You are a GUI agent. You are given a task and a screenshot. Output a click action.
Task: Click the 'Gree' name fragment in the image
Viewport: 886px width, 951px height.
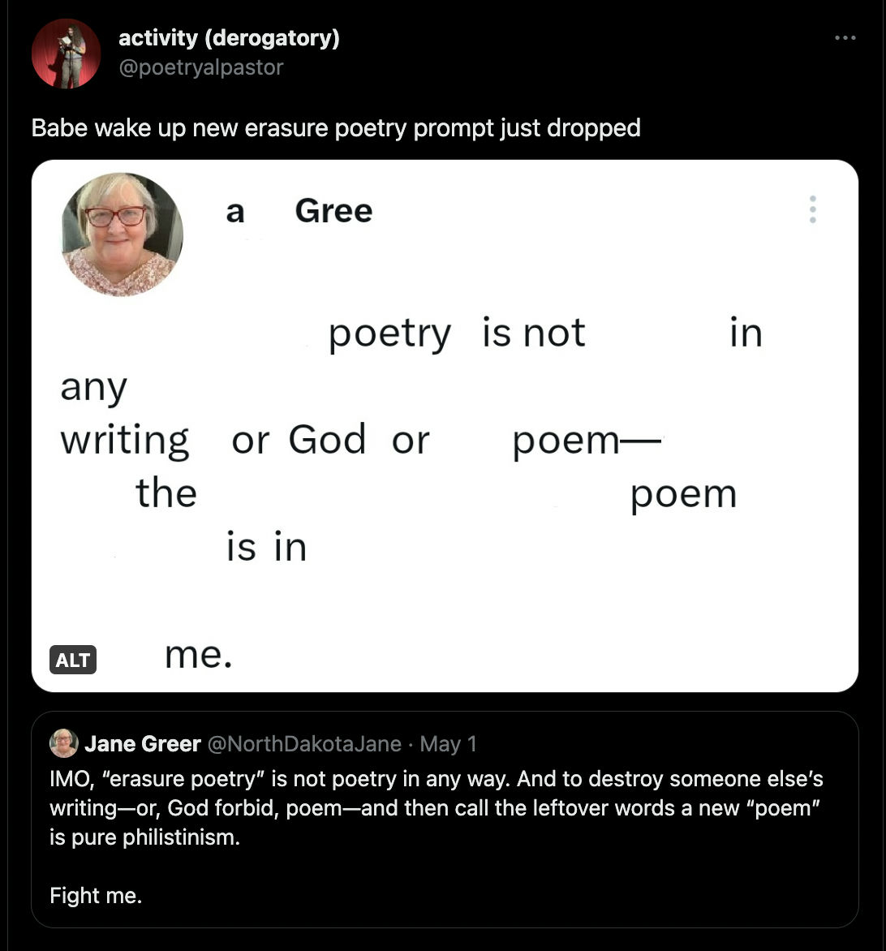(x=333, y=210)
